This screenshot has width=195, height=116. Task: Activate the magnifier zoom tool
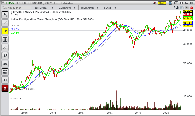click(5, 56)
